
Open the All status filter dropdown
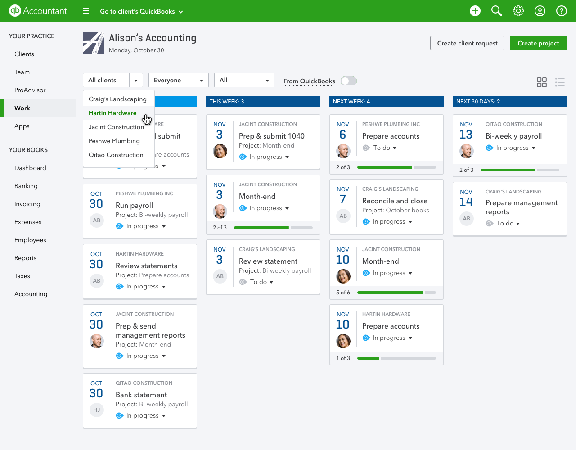pos(244,80)
